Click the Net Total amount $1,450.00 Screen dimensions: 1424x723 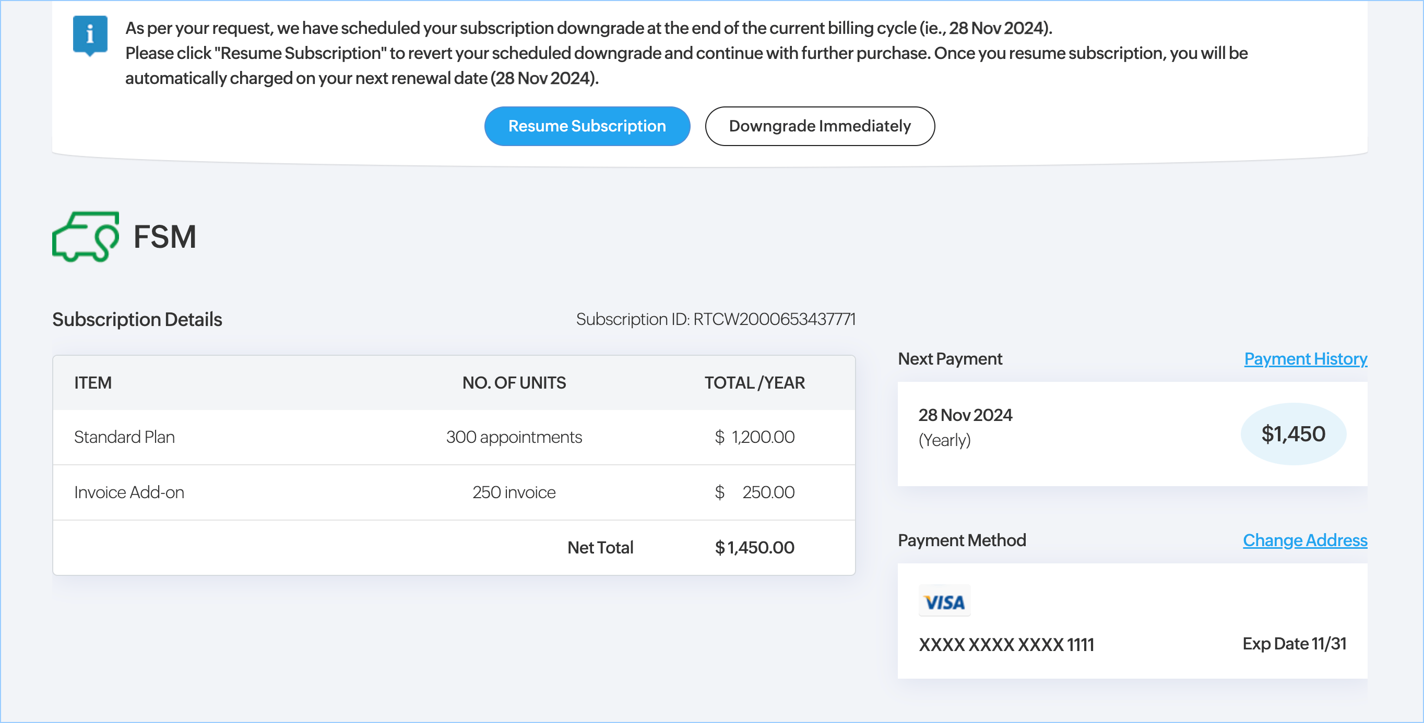coord(754,547)
